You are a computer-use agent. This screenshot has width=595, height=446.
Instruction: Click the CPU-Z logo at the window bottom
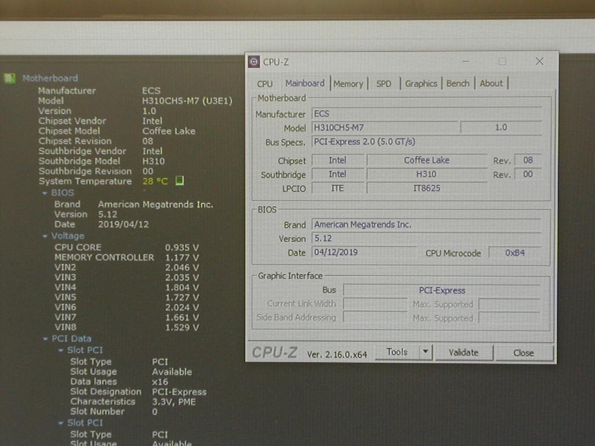click(x=274, y=352)
